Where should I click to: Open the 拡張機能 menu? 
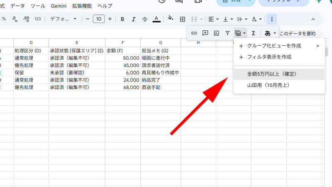point(82,6)
